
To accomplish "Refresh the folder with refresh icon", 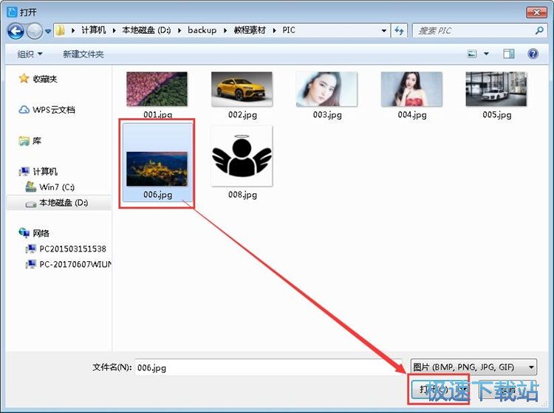I will click(x=399, y=31).
